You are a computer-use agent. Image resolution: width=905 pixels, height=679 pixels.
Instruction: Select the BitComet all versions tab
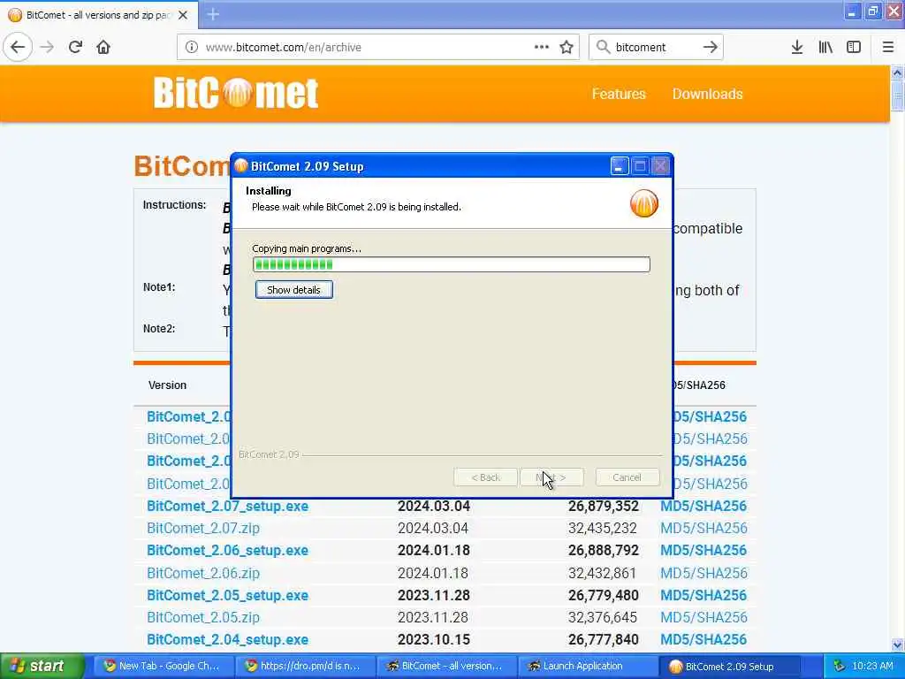tap(98, 15)
